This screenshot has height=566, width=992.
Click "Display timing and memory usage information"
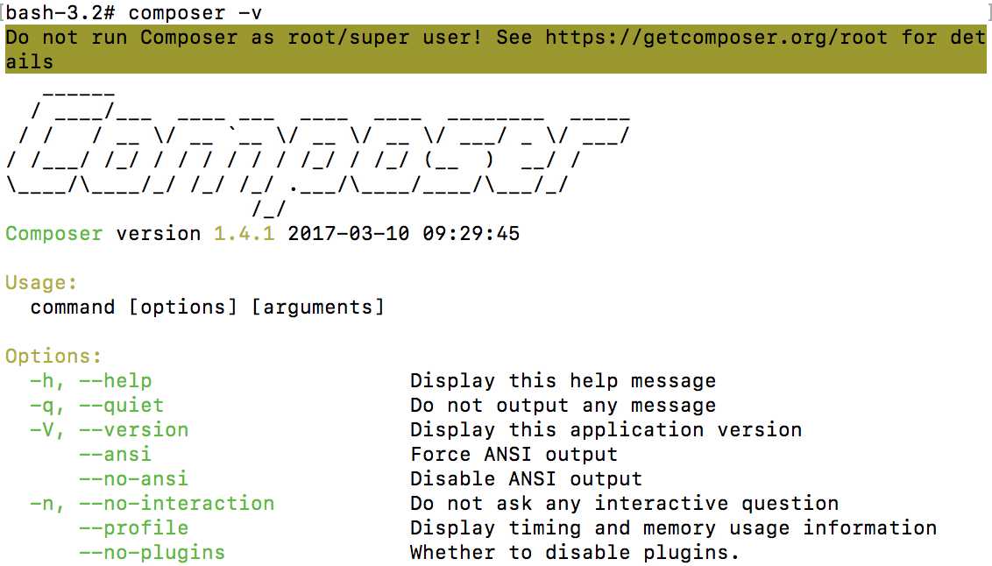click(674, 528)
